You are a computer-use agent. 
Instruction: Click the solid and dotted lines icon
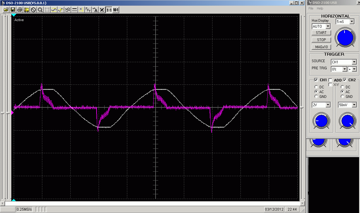[x=75, y=10]
